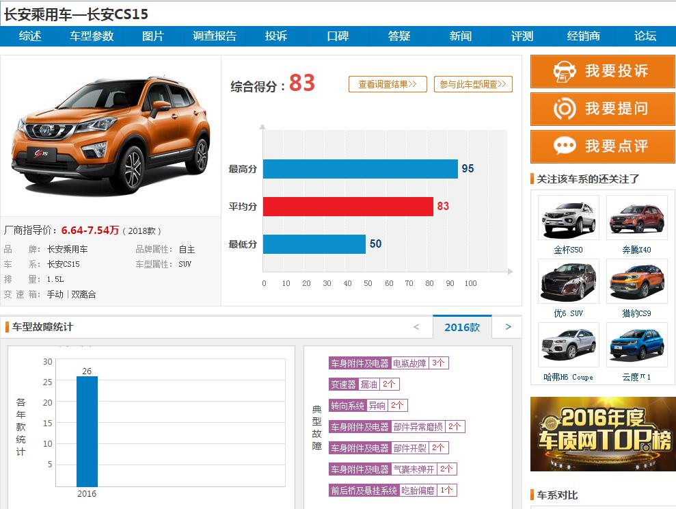Click the next year arrow beside 2016款

509,327
